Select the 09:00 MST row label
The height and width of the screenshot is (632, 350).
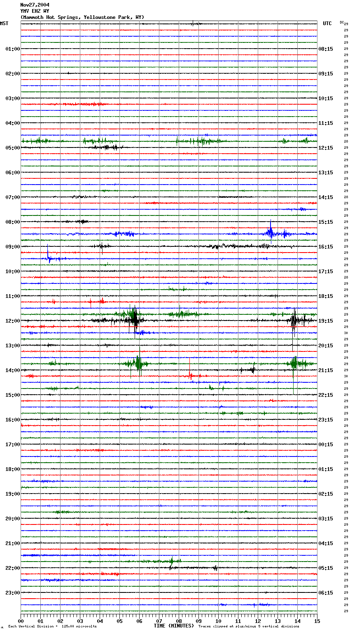point(13,247)
